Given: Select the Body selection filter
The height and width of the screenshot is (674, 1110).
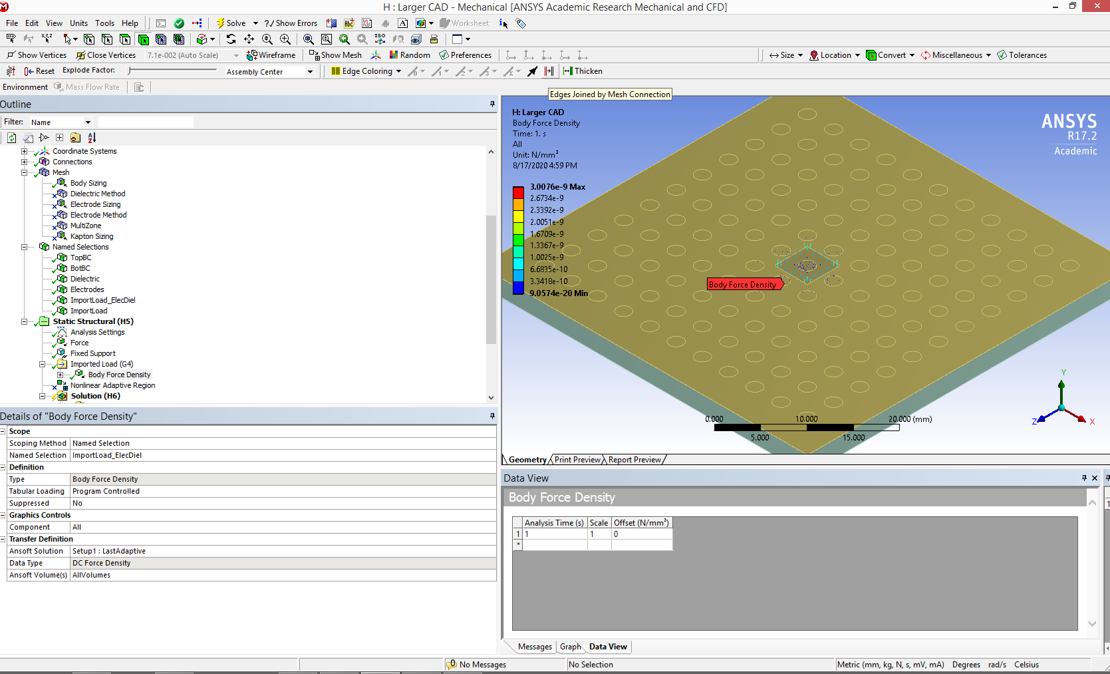Looking at the screenshot, I should (143, 39).
